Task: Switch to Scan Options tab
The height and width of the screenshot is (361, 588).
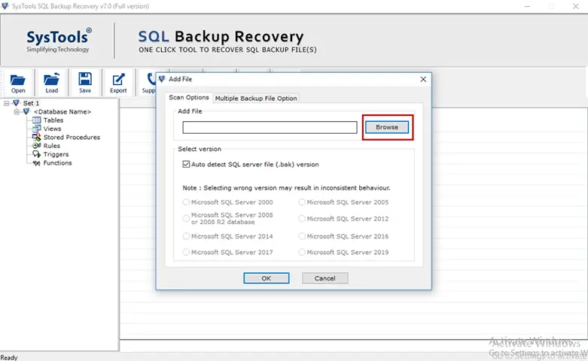Action: click(x=189, y=97)
